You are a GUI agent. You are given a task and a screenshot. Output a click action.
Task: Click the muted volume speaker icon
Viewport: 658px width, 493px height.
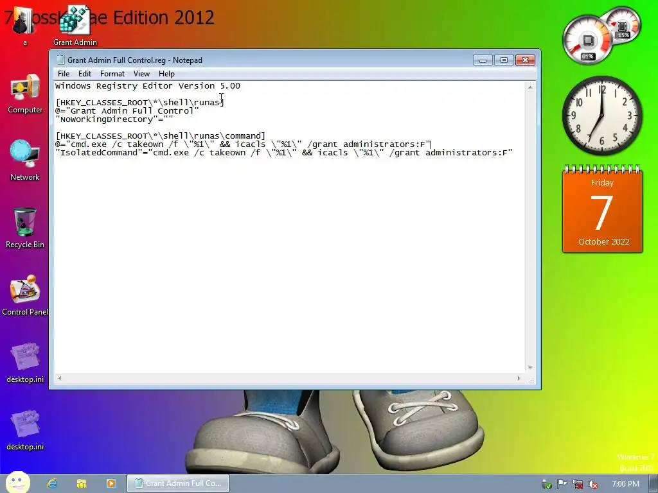click(593, 484)
